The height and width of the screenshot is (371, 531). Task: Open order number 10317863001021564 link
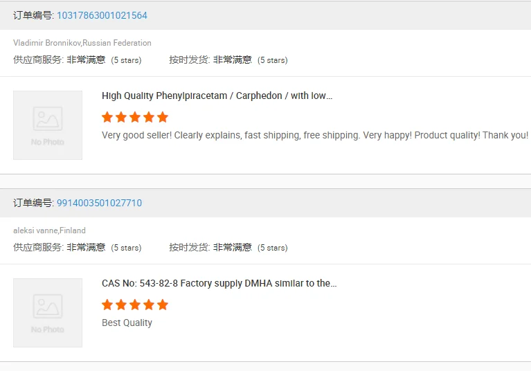(102, 15)
